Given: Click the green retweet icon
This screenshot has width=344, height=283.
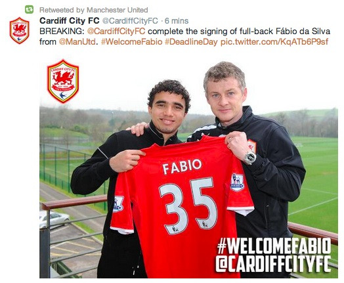Looking at the screenshot, I should tap(29, 9).
